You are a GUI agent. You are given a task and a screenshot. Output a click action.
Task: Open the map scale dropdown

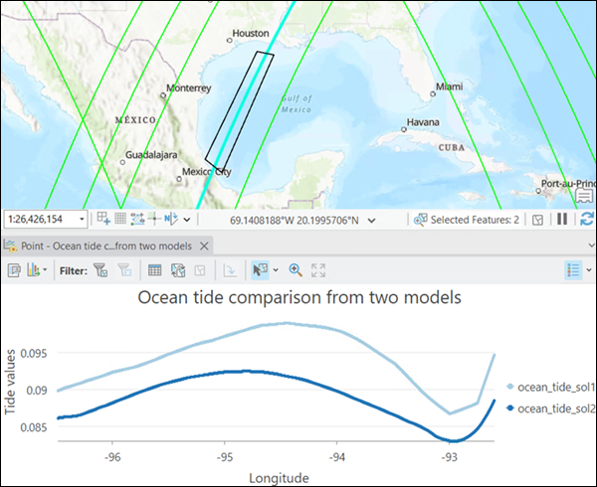[83, 219]
